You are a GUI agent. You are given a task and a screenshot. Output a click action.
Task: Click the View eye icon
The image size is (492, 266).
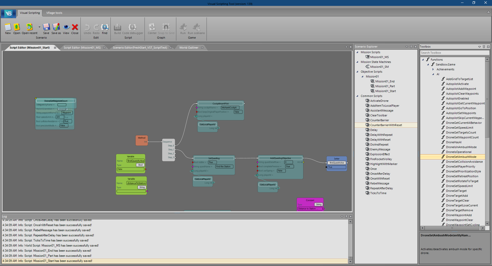point(66,27)
